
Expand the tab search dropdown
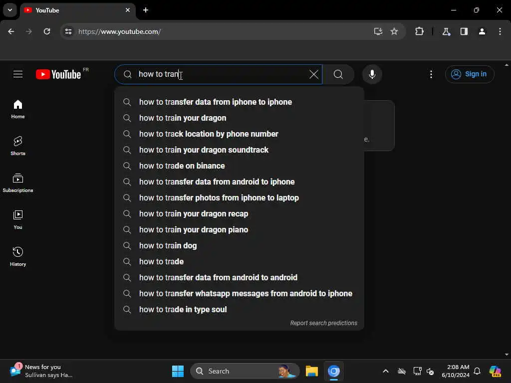(x=10, y=10)
